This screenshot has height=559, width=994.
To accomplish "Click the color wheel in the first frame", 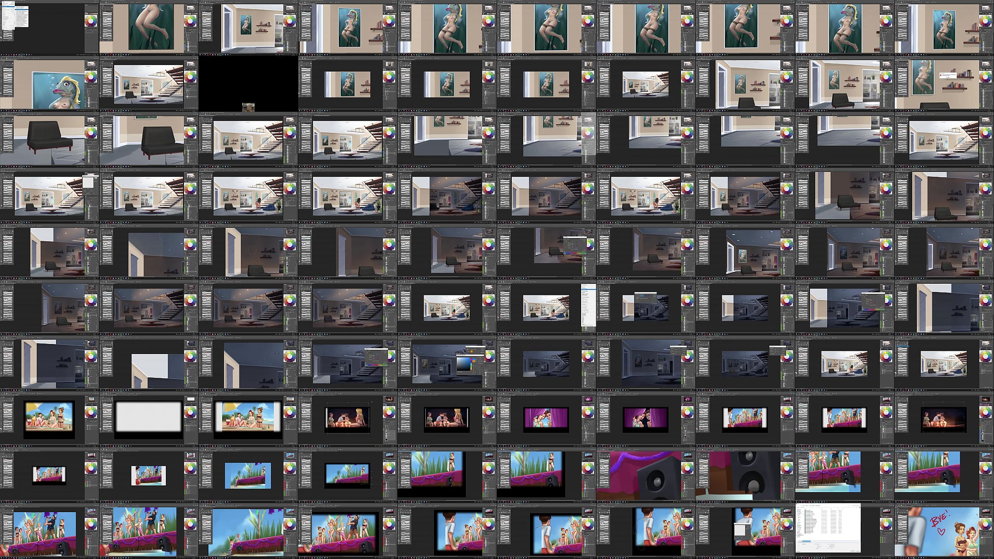I will point(91,21).
